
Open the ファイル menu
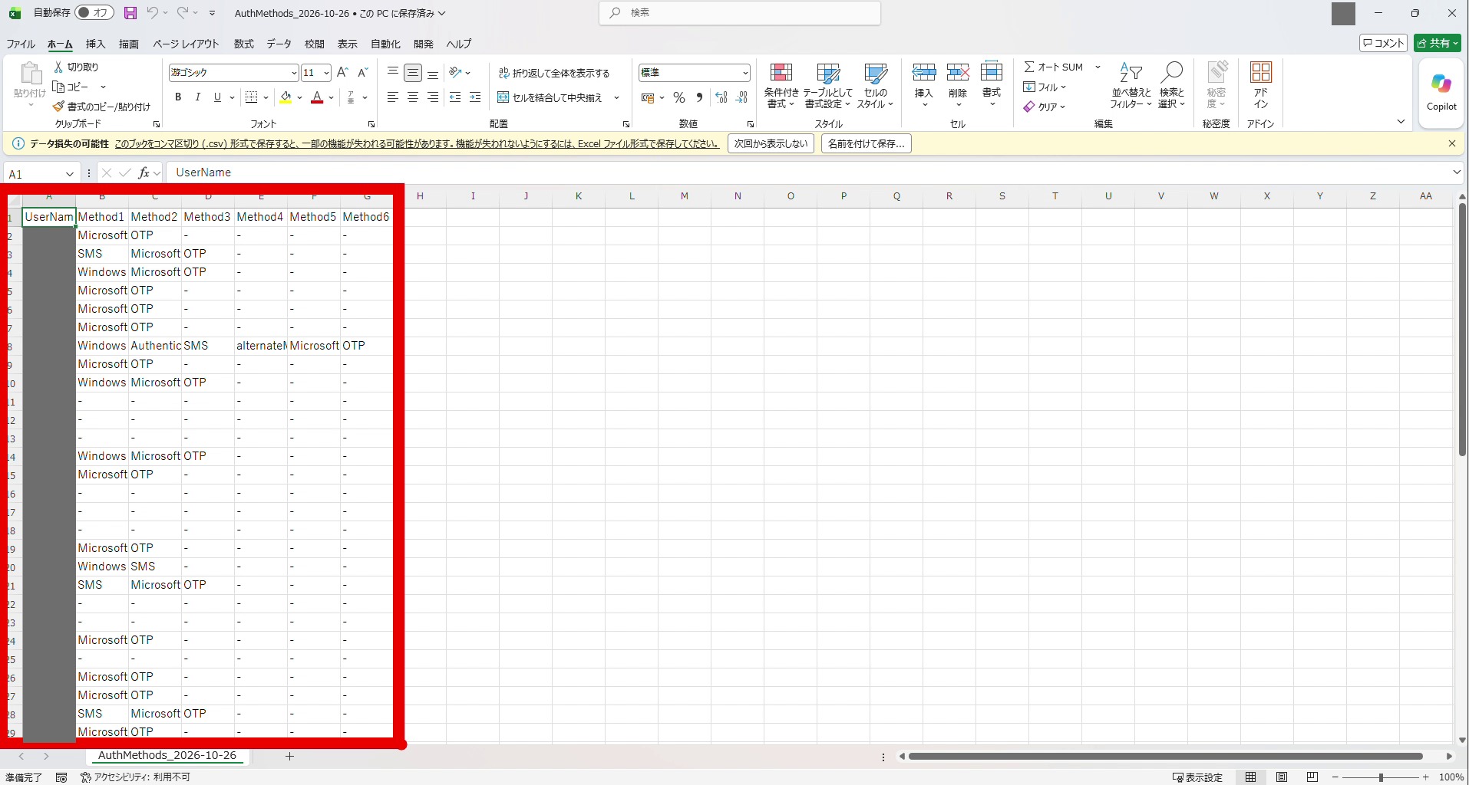click(x=21, y=44)
